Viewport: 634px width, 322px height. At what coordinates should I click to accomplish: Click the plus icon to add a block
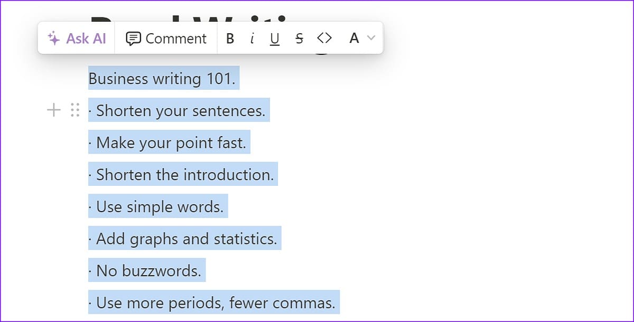(54, 110)
